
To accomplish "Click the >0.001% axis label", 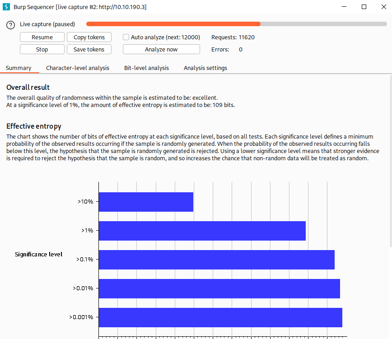I will coord(81,317).
